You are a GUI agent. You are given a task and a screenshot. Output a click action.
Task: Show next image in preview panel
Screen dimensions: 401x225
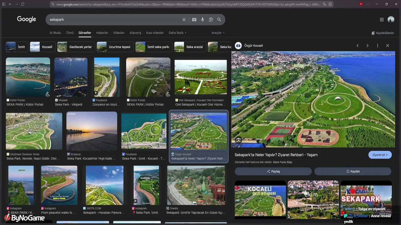(x=367, y=46)
